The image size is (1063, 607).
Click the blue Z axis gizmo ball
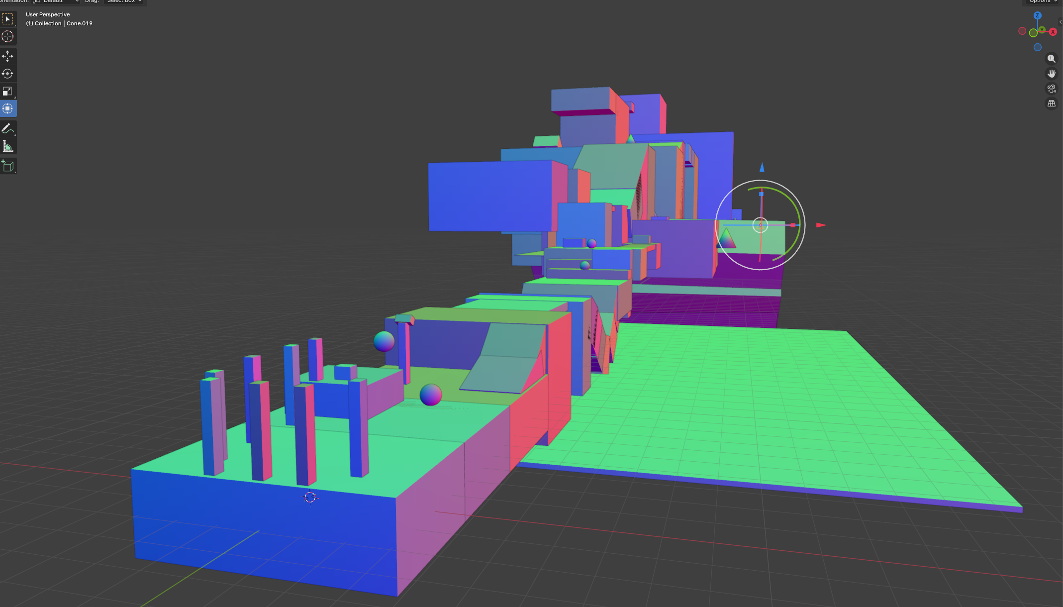1038,16
